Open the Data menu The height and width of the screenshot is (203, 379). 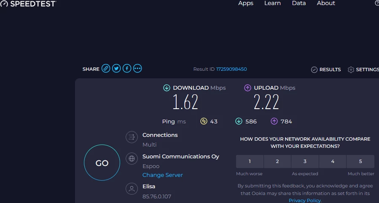pyautogui.click(x=299, y=3)
